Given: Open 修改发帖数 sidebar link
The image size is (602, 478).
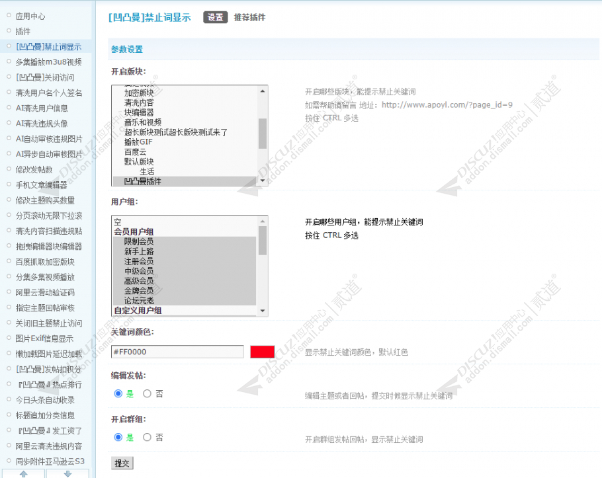Looking at the screenshot, I should [34, 169].
